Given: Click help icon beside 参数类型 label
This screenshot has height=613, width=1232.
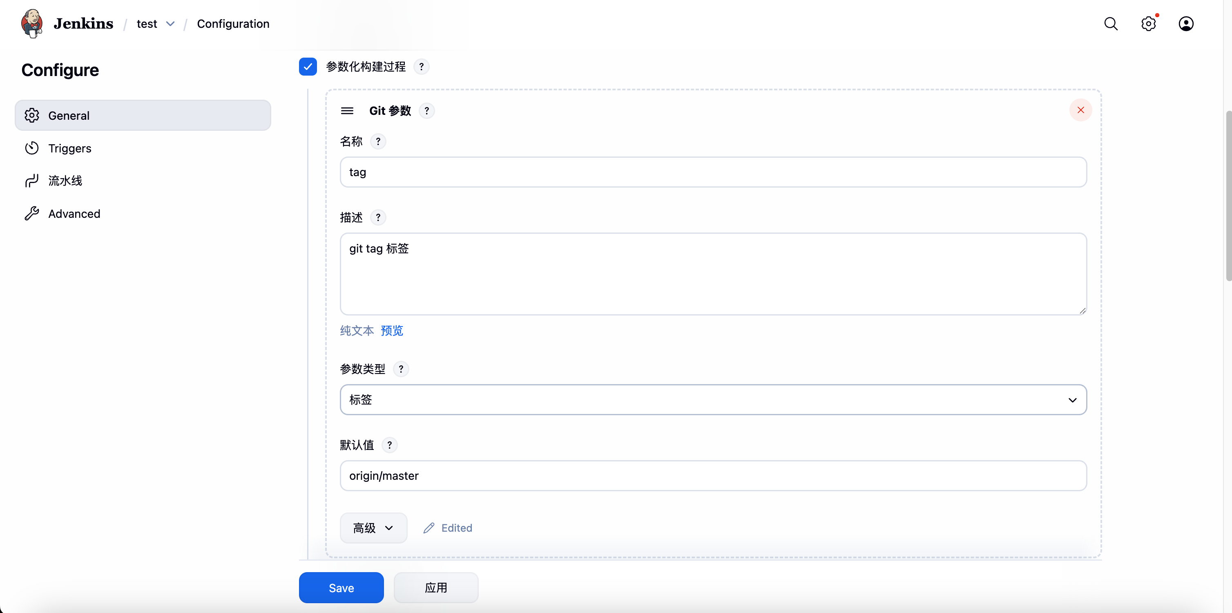Looking at the screenshot, I should [x=401, y=369].
